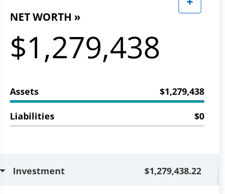Image resolution: width=225 pixels, height=194 pixels.
Task: Click the Assets amount $1,279,438
Action: [182, 92]
